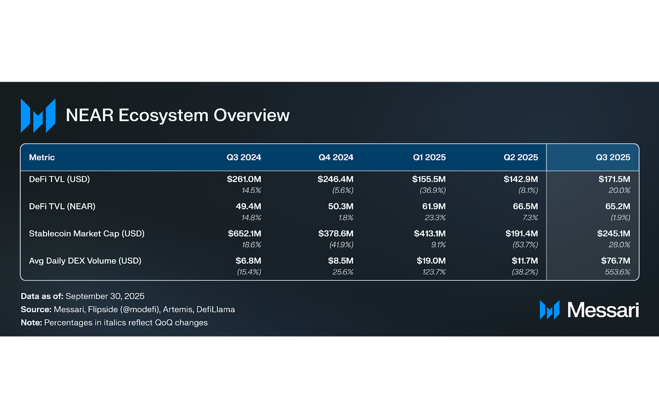
Task: Click the small Messari logo icon at bottom right
Action: coord(549,310)
